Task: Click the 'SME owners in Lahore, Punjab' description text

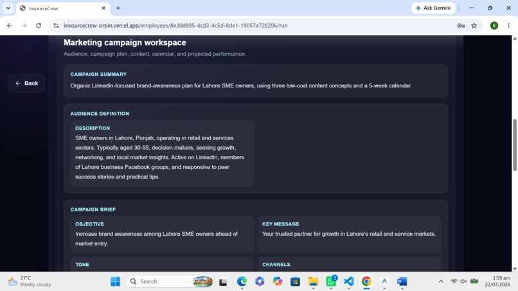Action: coord(160,157)
